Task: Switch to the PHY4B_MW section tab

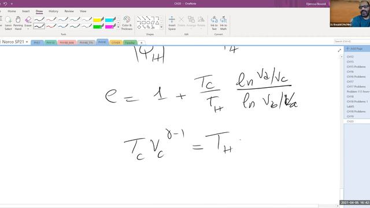Action: pyautogui.click(x=67, y=42)
